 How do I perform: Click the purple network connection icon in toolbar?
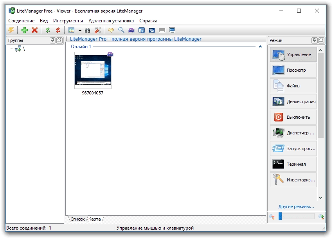tap(131, 30)
